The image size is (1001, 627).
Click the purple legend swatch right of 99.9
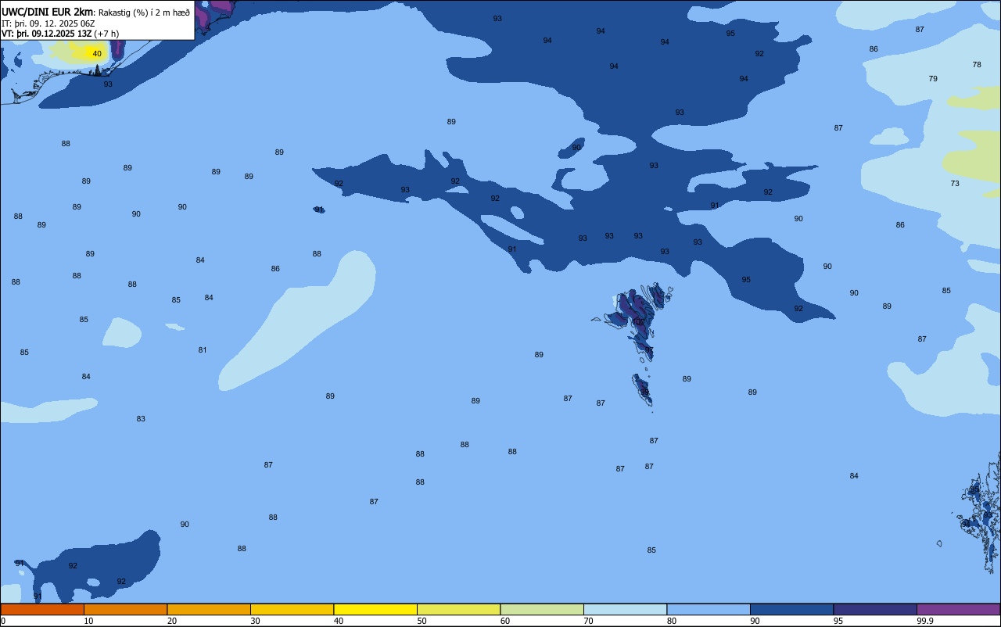(x=958, y=609)
